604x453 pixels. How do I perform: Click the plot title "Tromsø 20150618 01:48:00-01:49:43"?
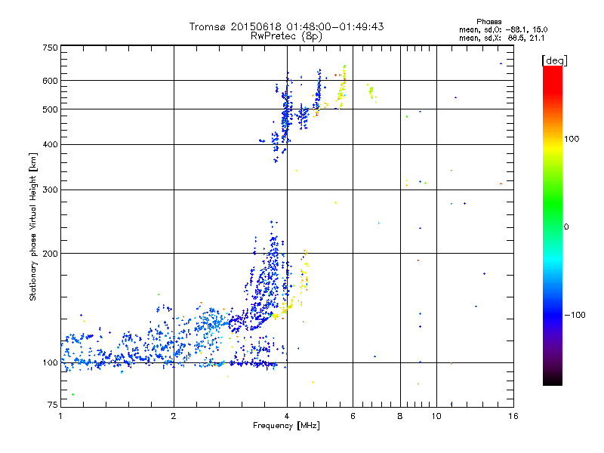tap(286, 26)
